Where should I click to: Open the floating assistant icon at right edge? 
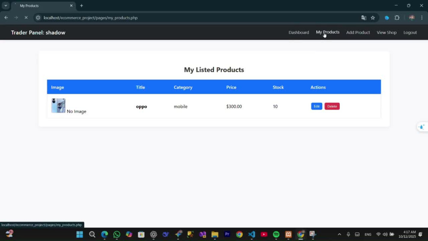[x=422, y=127]
